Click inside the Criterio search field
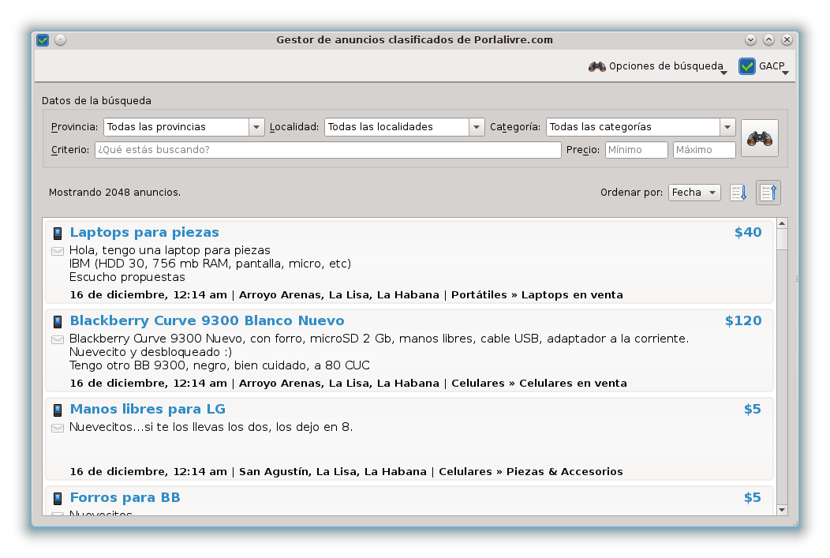 [x=327, y=150]
